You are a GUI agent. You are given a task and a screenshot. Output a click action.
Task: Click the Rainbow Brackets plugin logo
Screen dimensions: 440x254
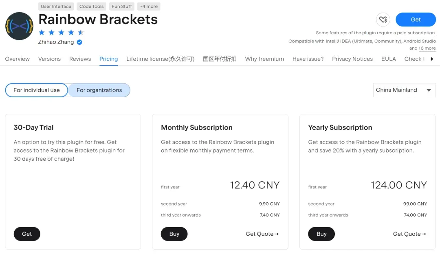19,26
